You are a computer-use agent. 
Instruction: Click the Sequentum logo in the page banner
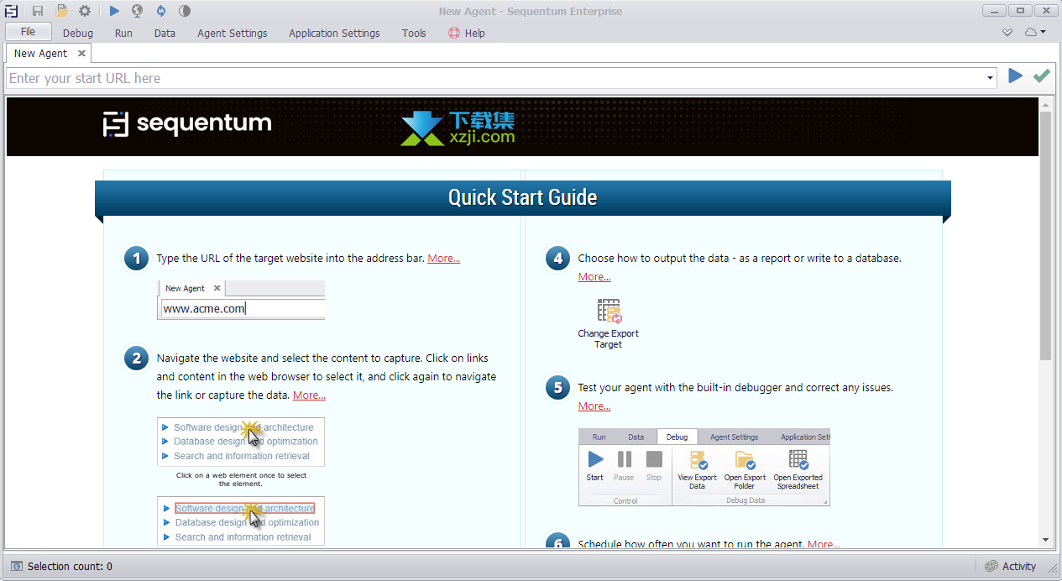pos(187,124)
